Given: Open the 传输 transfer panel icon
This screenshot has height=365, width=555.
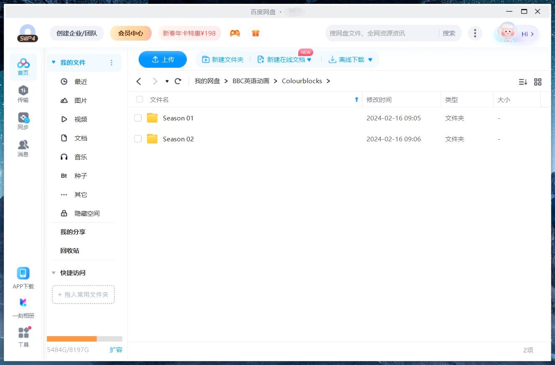Looking at the screenshot, I should click(x=23, y=94).
